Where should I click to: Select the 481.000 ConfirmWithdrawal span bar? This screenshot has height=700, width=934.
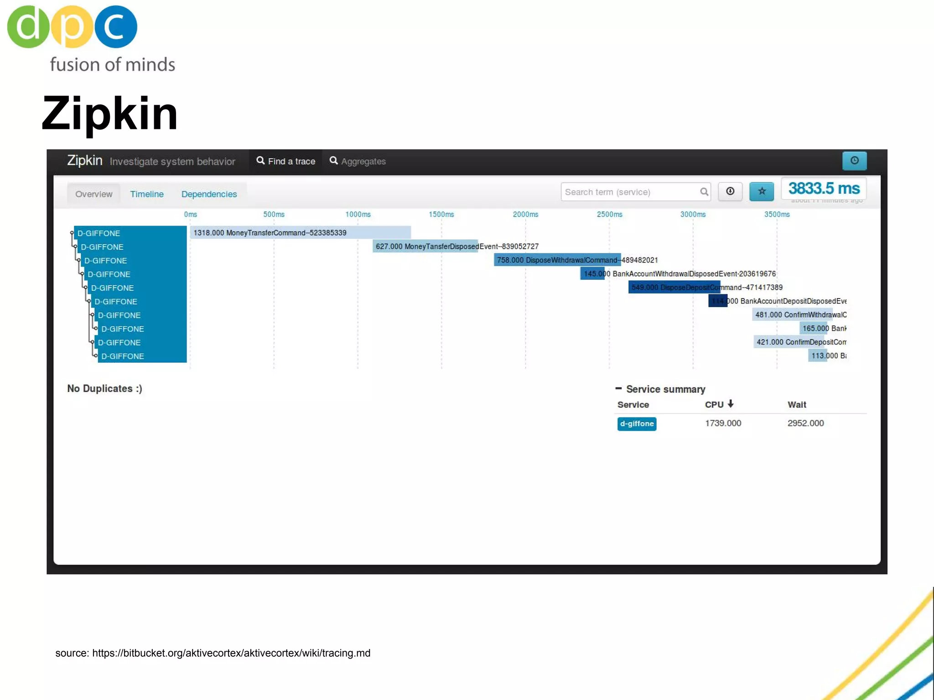click(x=792, y=314)
